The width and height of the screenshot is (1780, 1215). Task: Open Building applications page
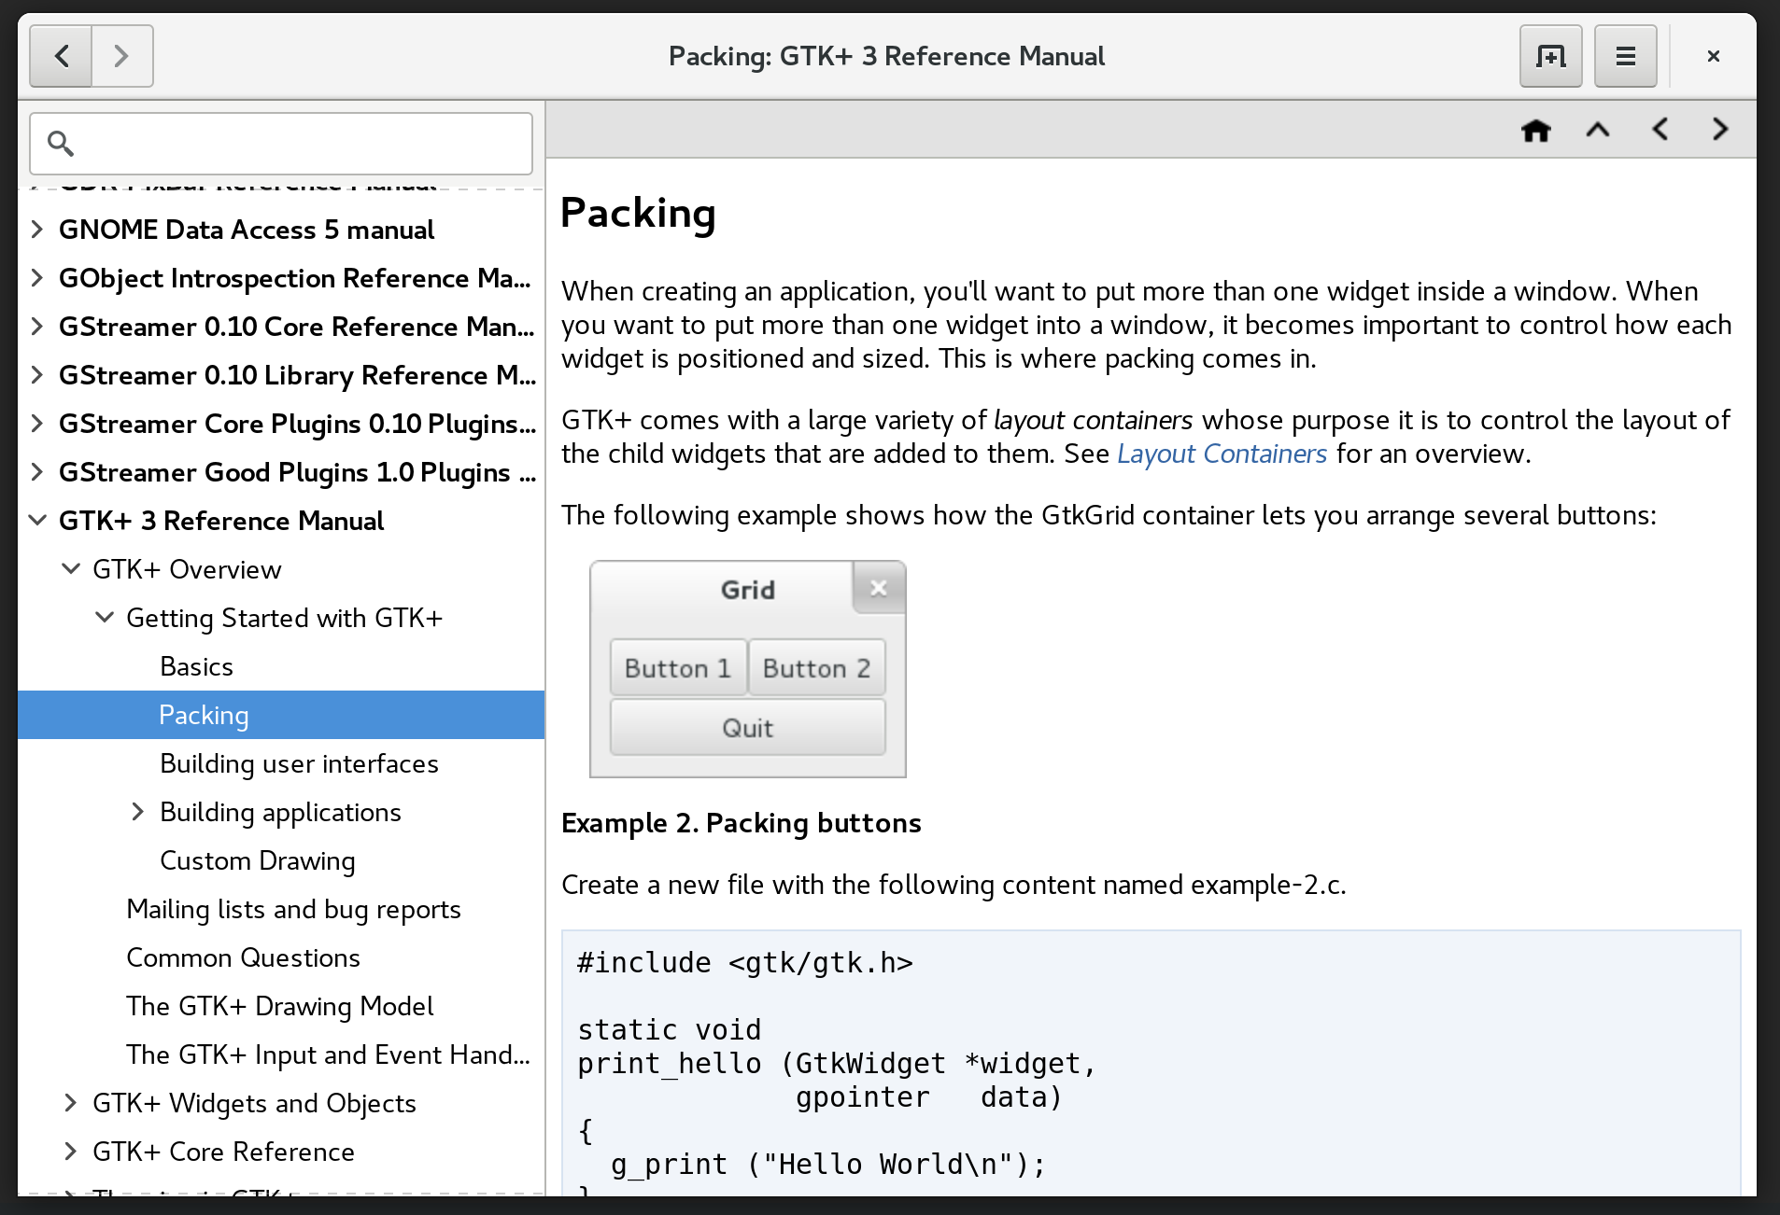(x=280, y=812)
